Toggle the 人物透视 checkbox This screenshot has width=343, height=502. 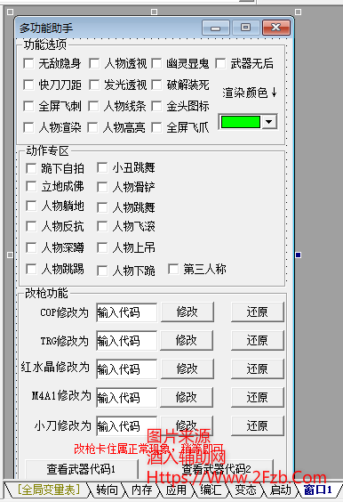(94, 63)
